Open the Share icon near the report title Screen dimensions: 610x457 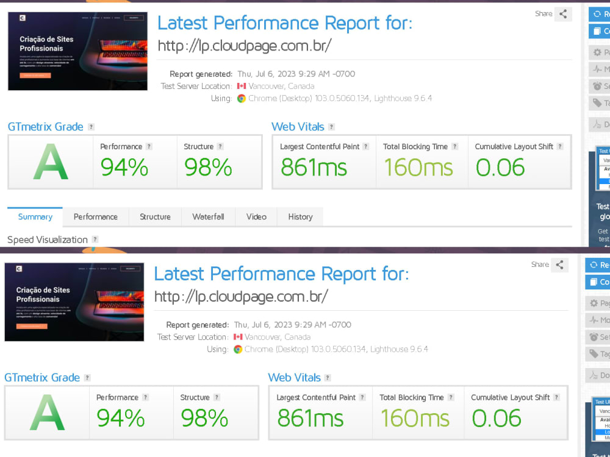pyautogui.click(x=562, y=14)
